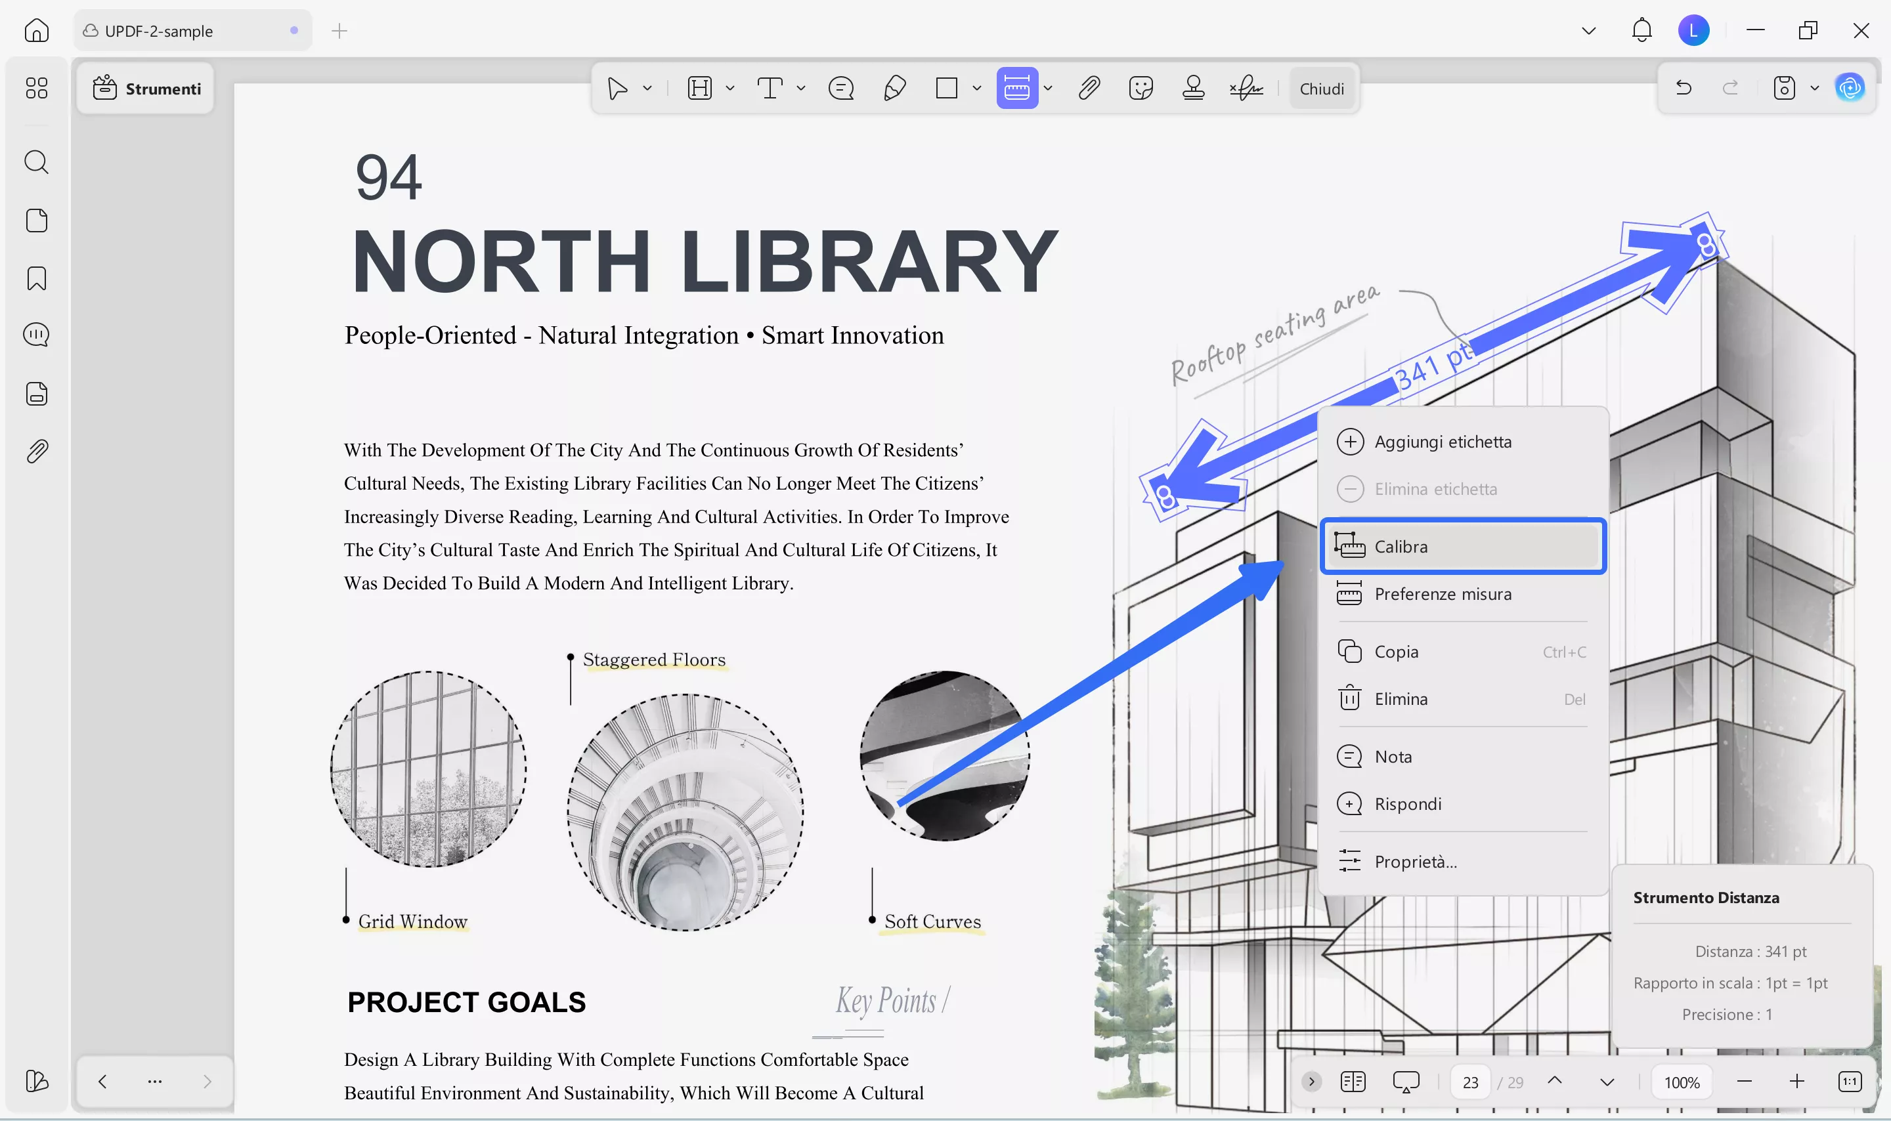Image resolution: width=1891 pixels, height=1121 pixels.
Task: Click the page number field showing 23
Action: [1469, 1082]
